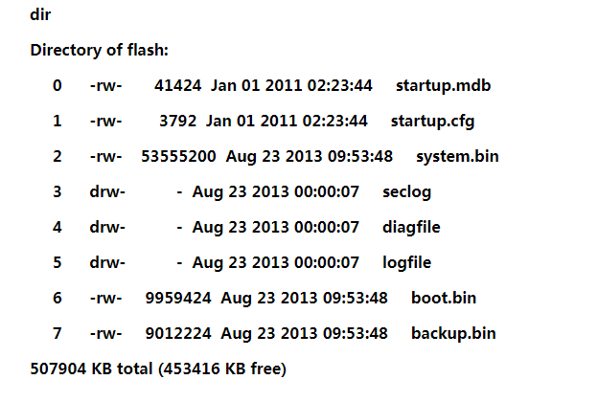The image size is (598, 402).
Task: Click the "Directory of flash:" heading
Action: point(99,51)
